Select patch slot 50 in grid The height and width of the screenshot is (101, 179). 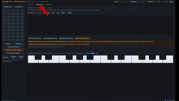tap(22, 40)
